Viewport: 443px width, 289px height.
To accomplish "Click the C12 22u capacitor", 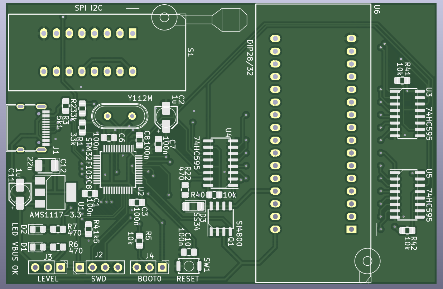I will click(47, 165).
